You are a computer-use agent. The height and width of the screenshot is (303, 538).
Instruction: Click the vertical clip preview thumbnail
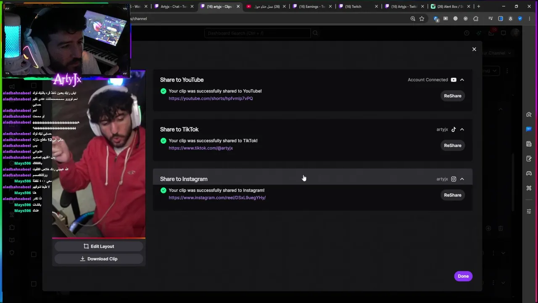tap(99, 154)
